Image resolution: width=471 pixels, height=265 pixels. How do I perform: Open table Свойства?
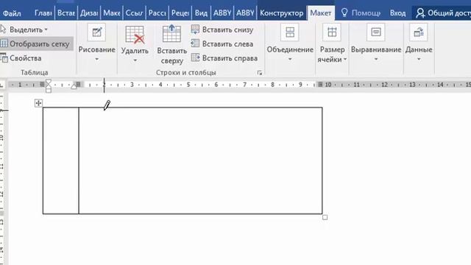pyautogui.click(x=21, y=58)
